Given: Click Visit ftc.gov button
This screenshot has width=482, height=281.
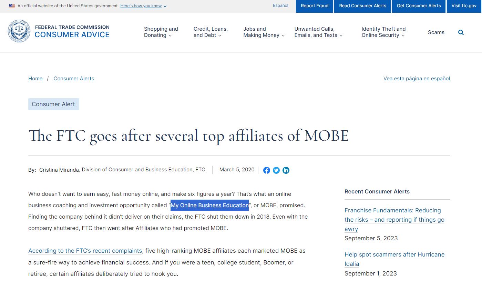Looking at the screenshot, I should (464, 6).
